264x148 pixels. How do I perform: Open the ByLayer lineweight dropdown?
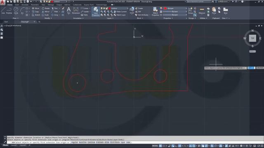click(175, 12)
